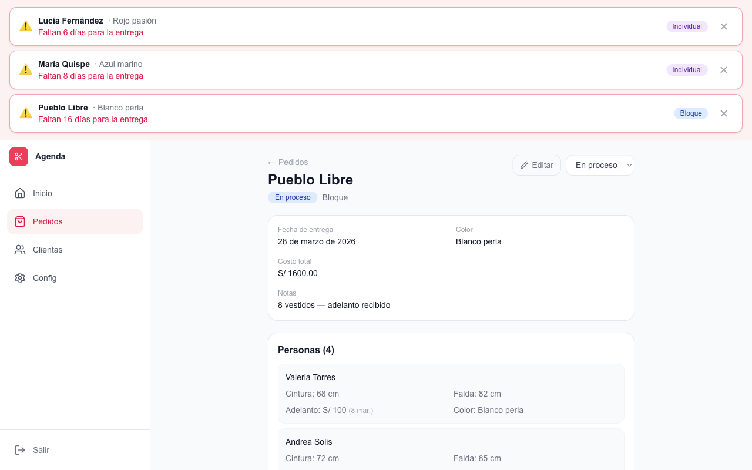Open the En proceso status dropdown

[x=600, y=165]
